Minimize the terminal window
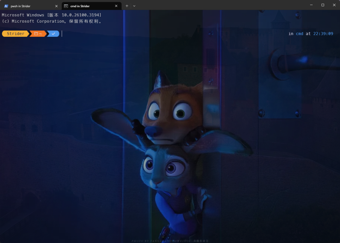The image size is (340, 243). pyautogui.click(x=311, y=5)
